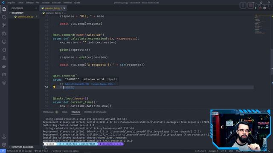The width and height of the screenshot is (273, 153).
Task: Open the Extensions view
Action: coord(4,50)
